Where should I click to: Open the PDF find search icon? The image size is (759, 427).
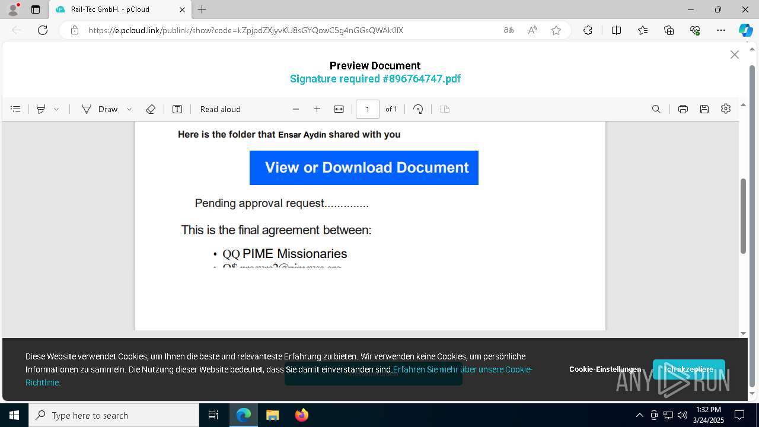click(656, 109)
